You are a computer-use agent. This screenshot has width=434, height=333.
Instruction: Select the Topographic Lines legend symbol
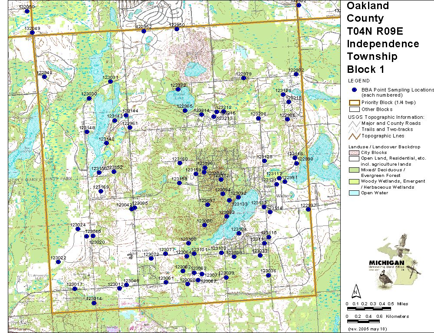(355, 136)
